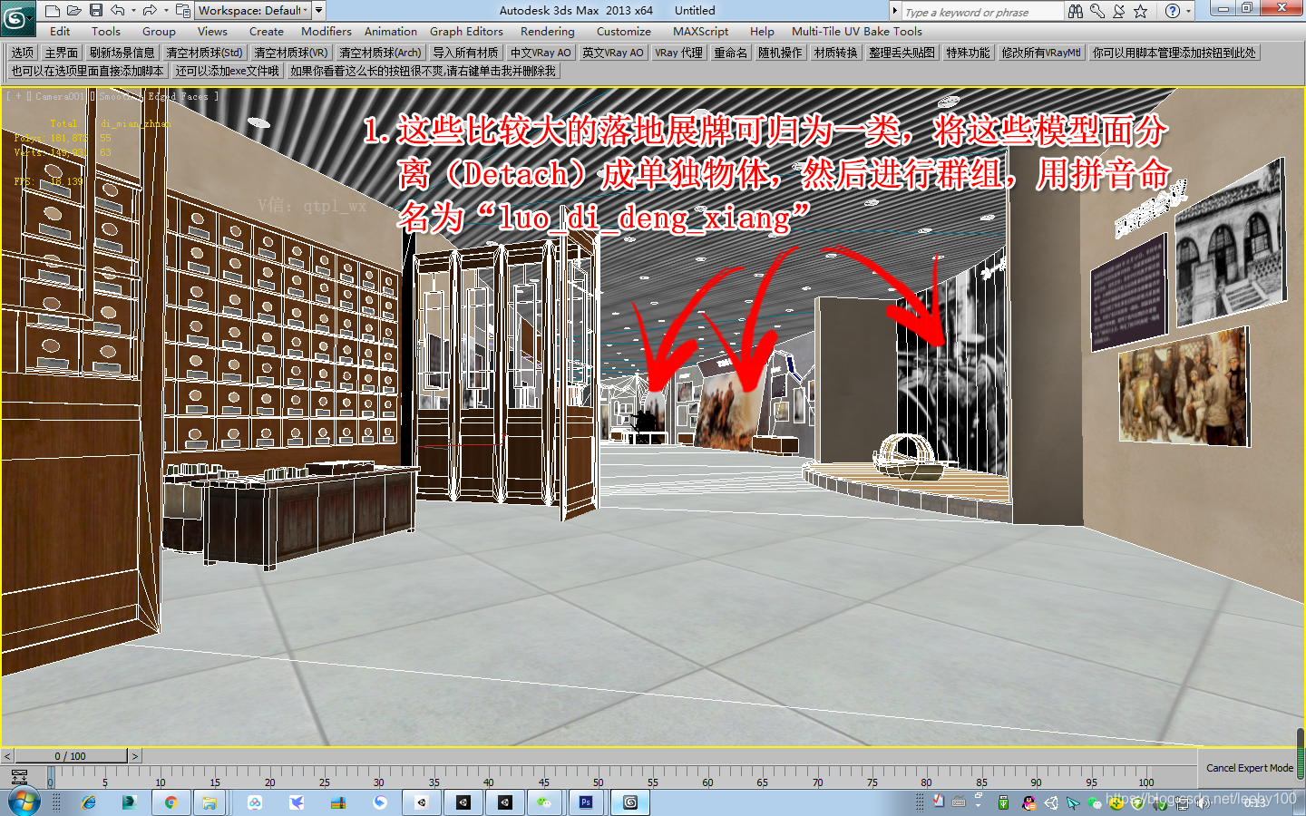
Task: Click the 英文VRay AO button
Action: (613, 53)
